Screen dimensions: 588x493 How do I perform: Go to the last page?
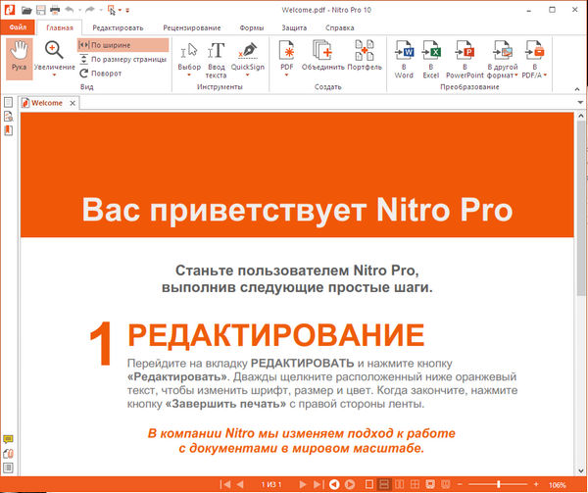click(x=318, y=484)
